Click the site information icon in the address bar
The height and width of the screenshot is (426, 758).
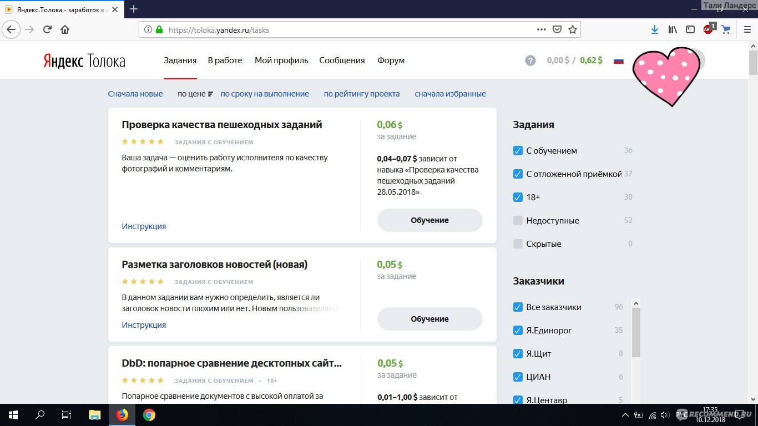(x=148, y=30)
